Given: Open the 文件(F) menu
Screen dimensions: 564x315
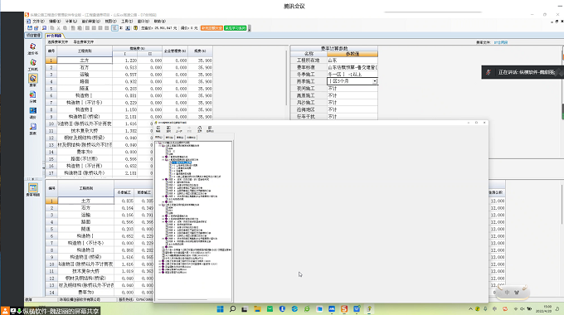Looking at the screenshot, I should click(x=38, y=22).
